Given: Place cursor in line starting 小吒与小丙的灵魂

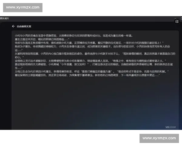Looking at the screenshot, I should (x=61, y=36).
